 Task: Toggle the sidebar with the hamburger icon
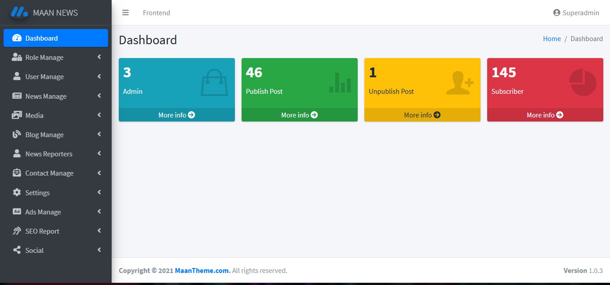pos(125,13)
